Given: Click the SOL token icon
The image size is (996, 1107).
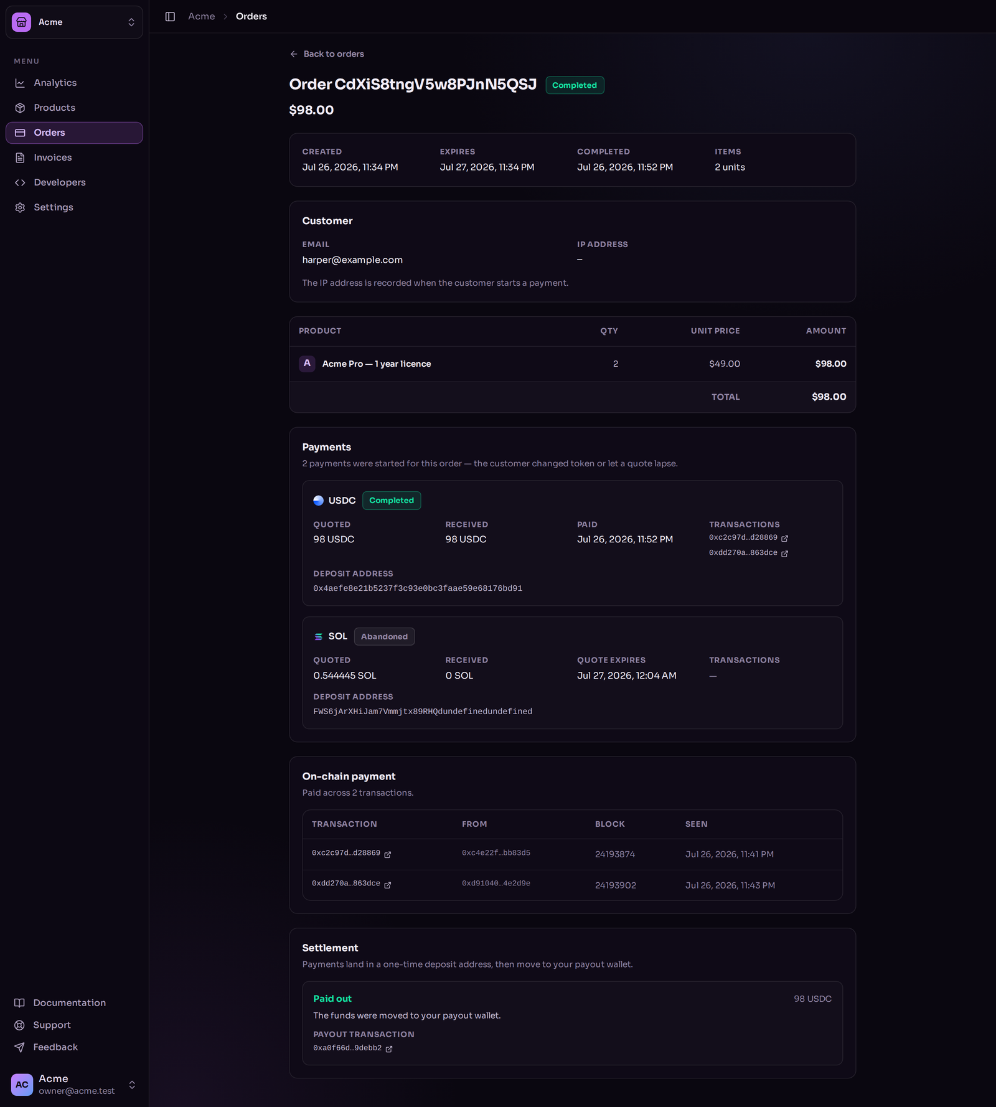Looking at the screenshot, I should coord(319,636).
